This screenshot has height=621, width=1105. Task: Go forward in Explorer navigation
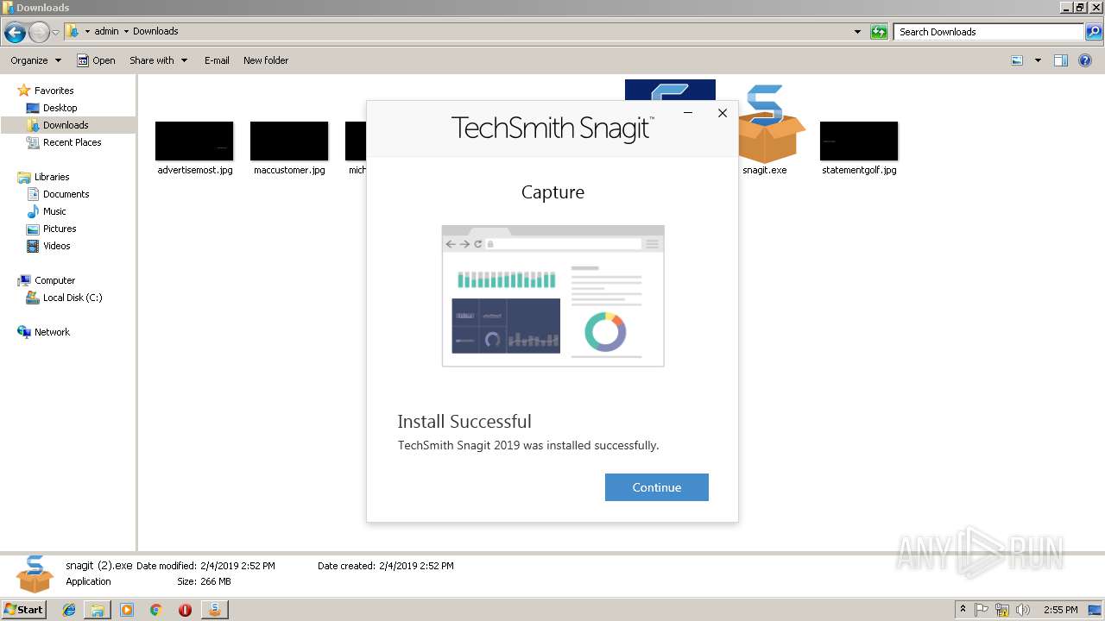click(x=39, y=32)
